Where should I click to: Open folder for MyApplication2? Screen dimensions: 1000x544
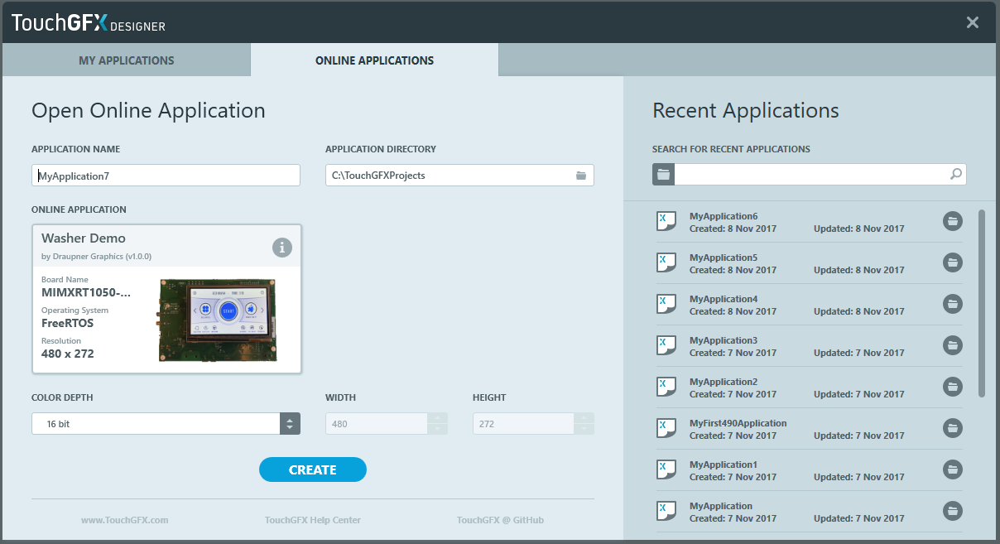(x=953, y=387)
